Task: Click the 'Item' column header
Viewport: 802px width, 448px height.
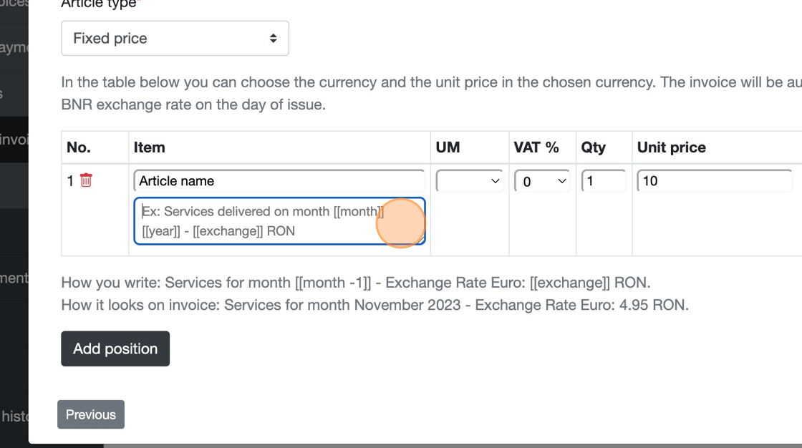Action: (x=150, y=147)
